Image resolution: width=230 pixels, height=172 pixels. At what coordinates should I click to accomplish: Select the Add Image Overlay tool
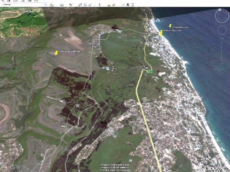90,5
